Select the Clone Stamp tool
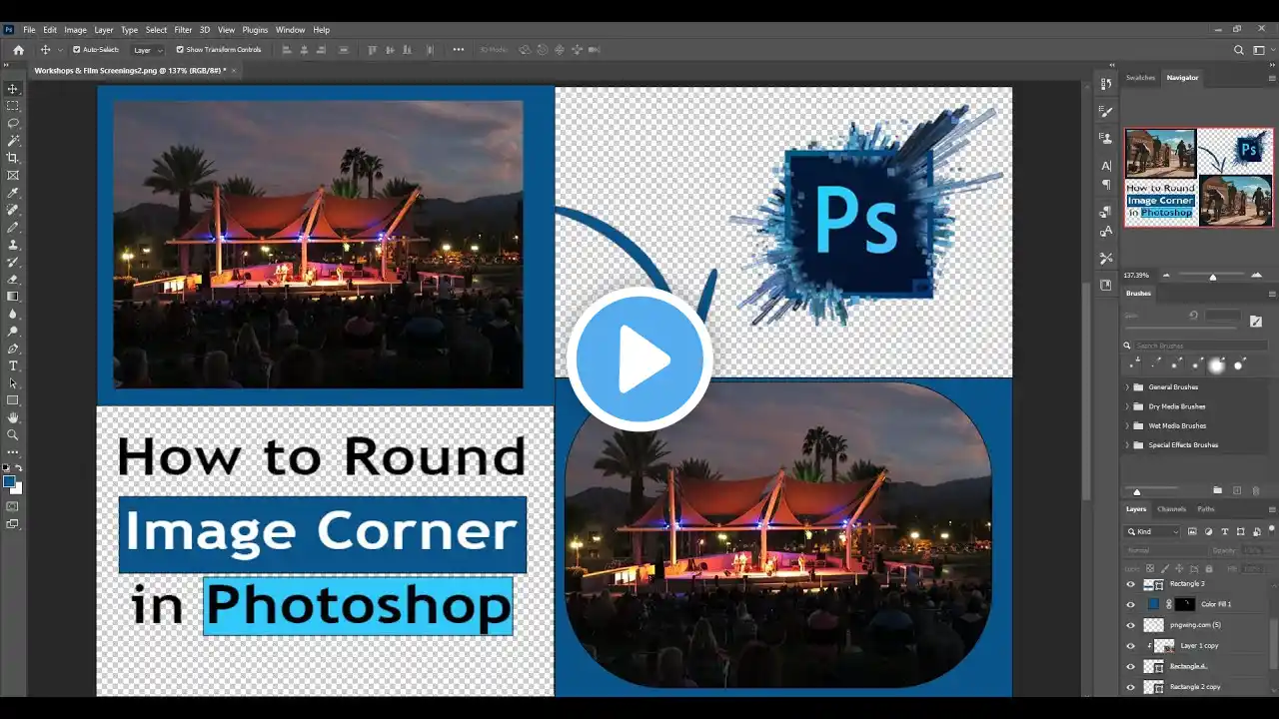Viewport: 1279px width, 719px height. point(13,245)
